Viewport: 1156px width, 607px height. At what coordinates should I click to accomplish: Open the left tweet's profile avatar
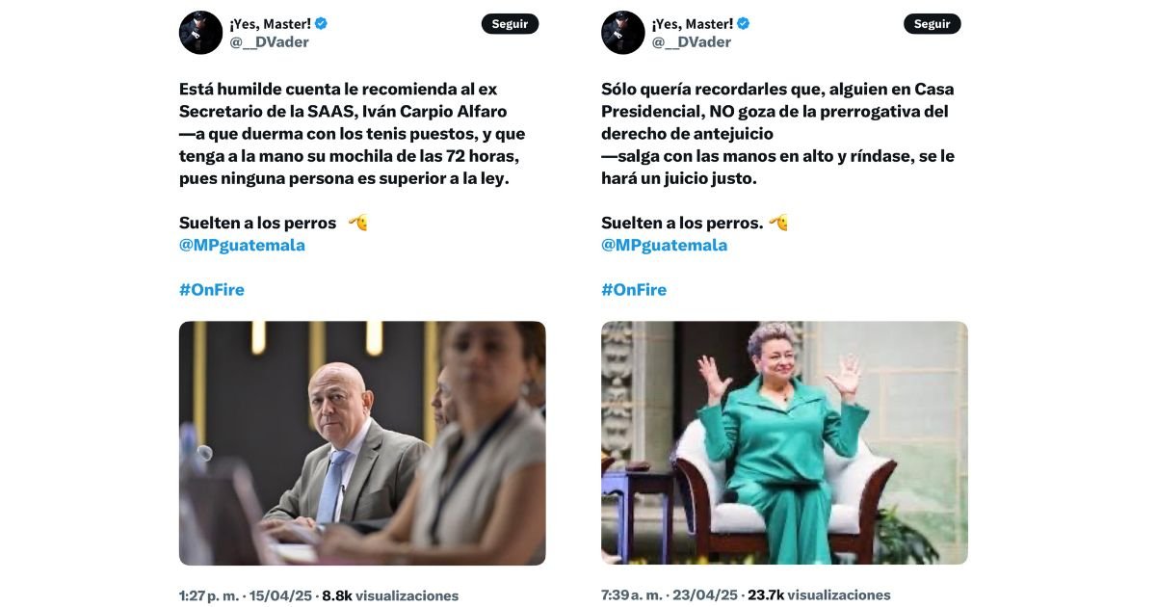(x=200, y=33)
